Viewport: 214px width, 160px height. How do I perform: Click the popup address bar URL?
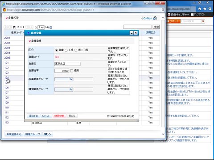(50, 10)
